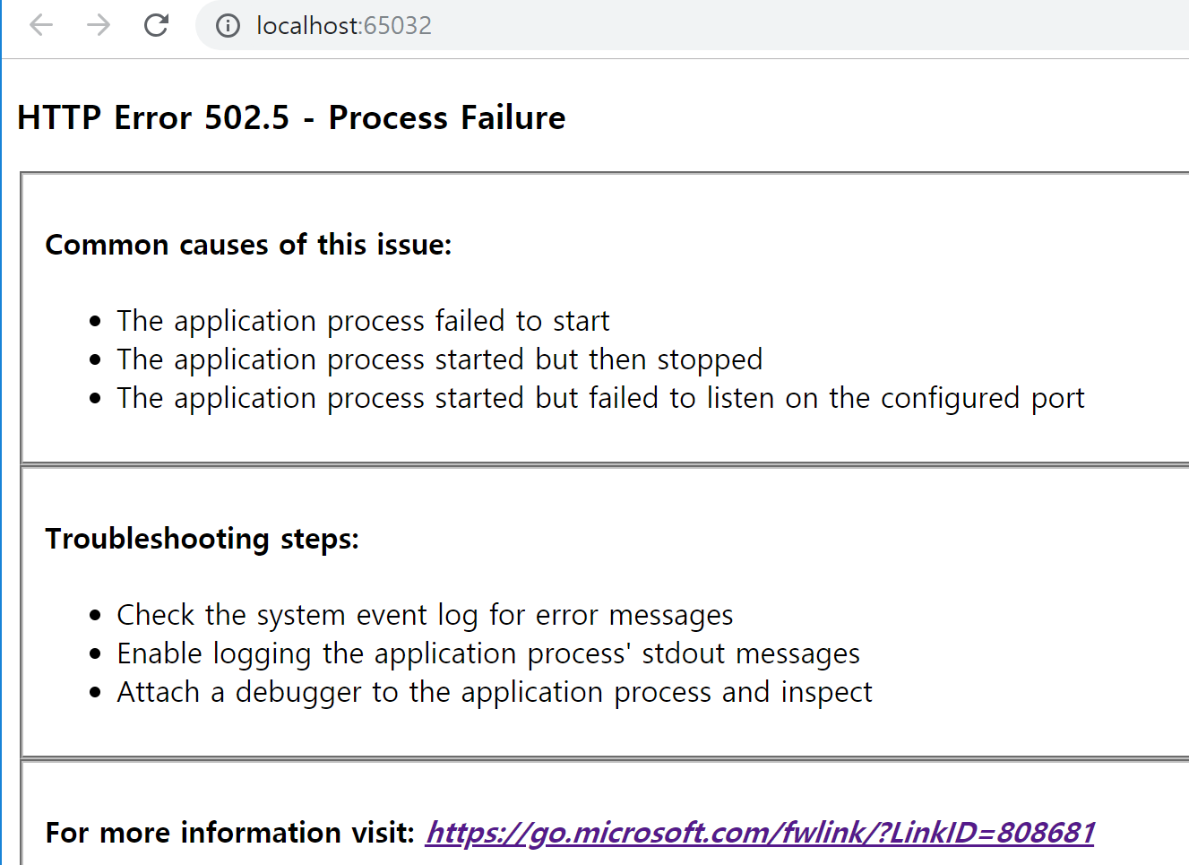Select the refresh arrow next to forward button
Viewport: 1189px width, 865px height.
(x=155, y=25)
